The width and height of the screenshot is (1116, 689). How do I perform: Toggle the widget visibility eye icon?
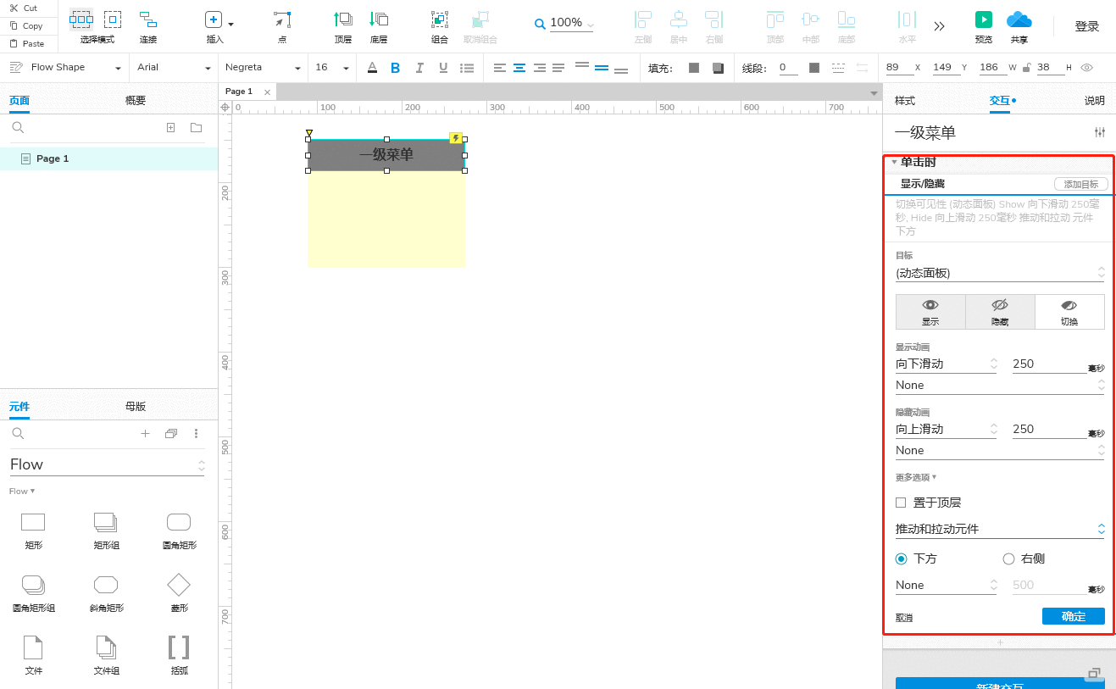1086,68
